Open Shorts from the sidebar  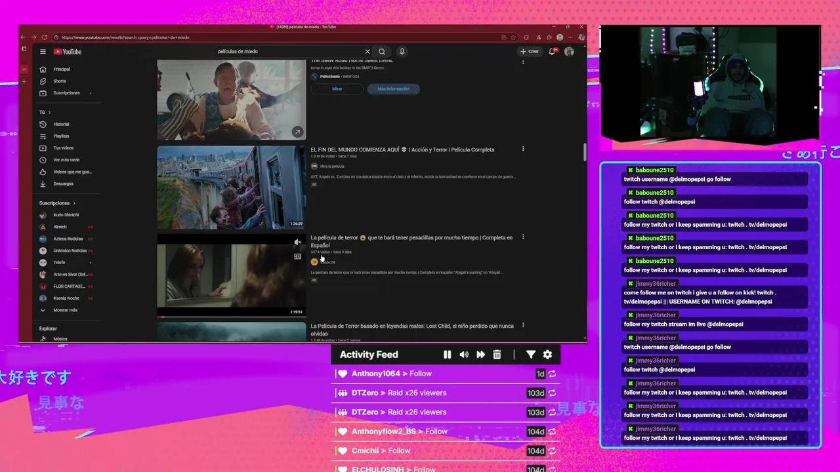click(x=60, y=81)
